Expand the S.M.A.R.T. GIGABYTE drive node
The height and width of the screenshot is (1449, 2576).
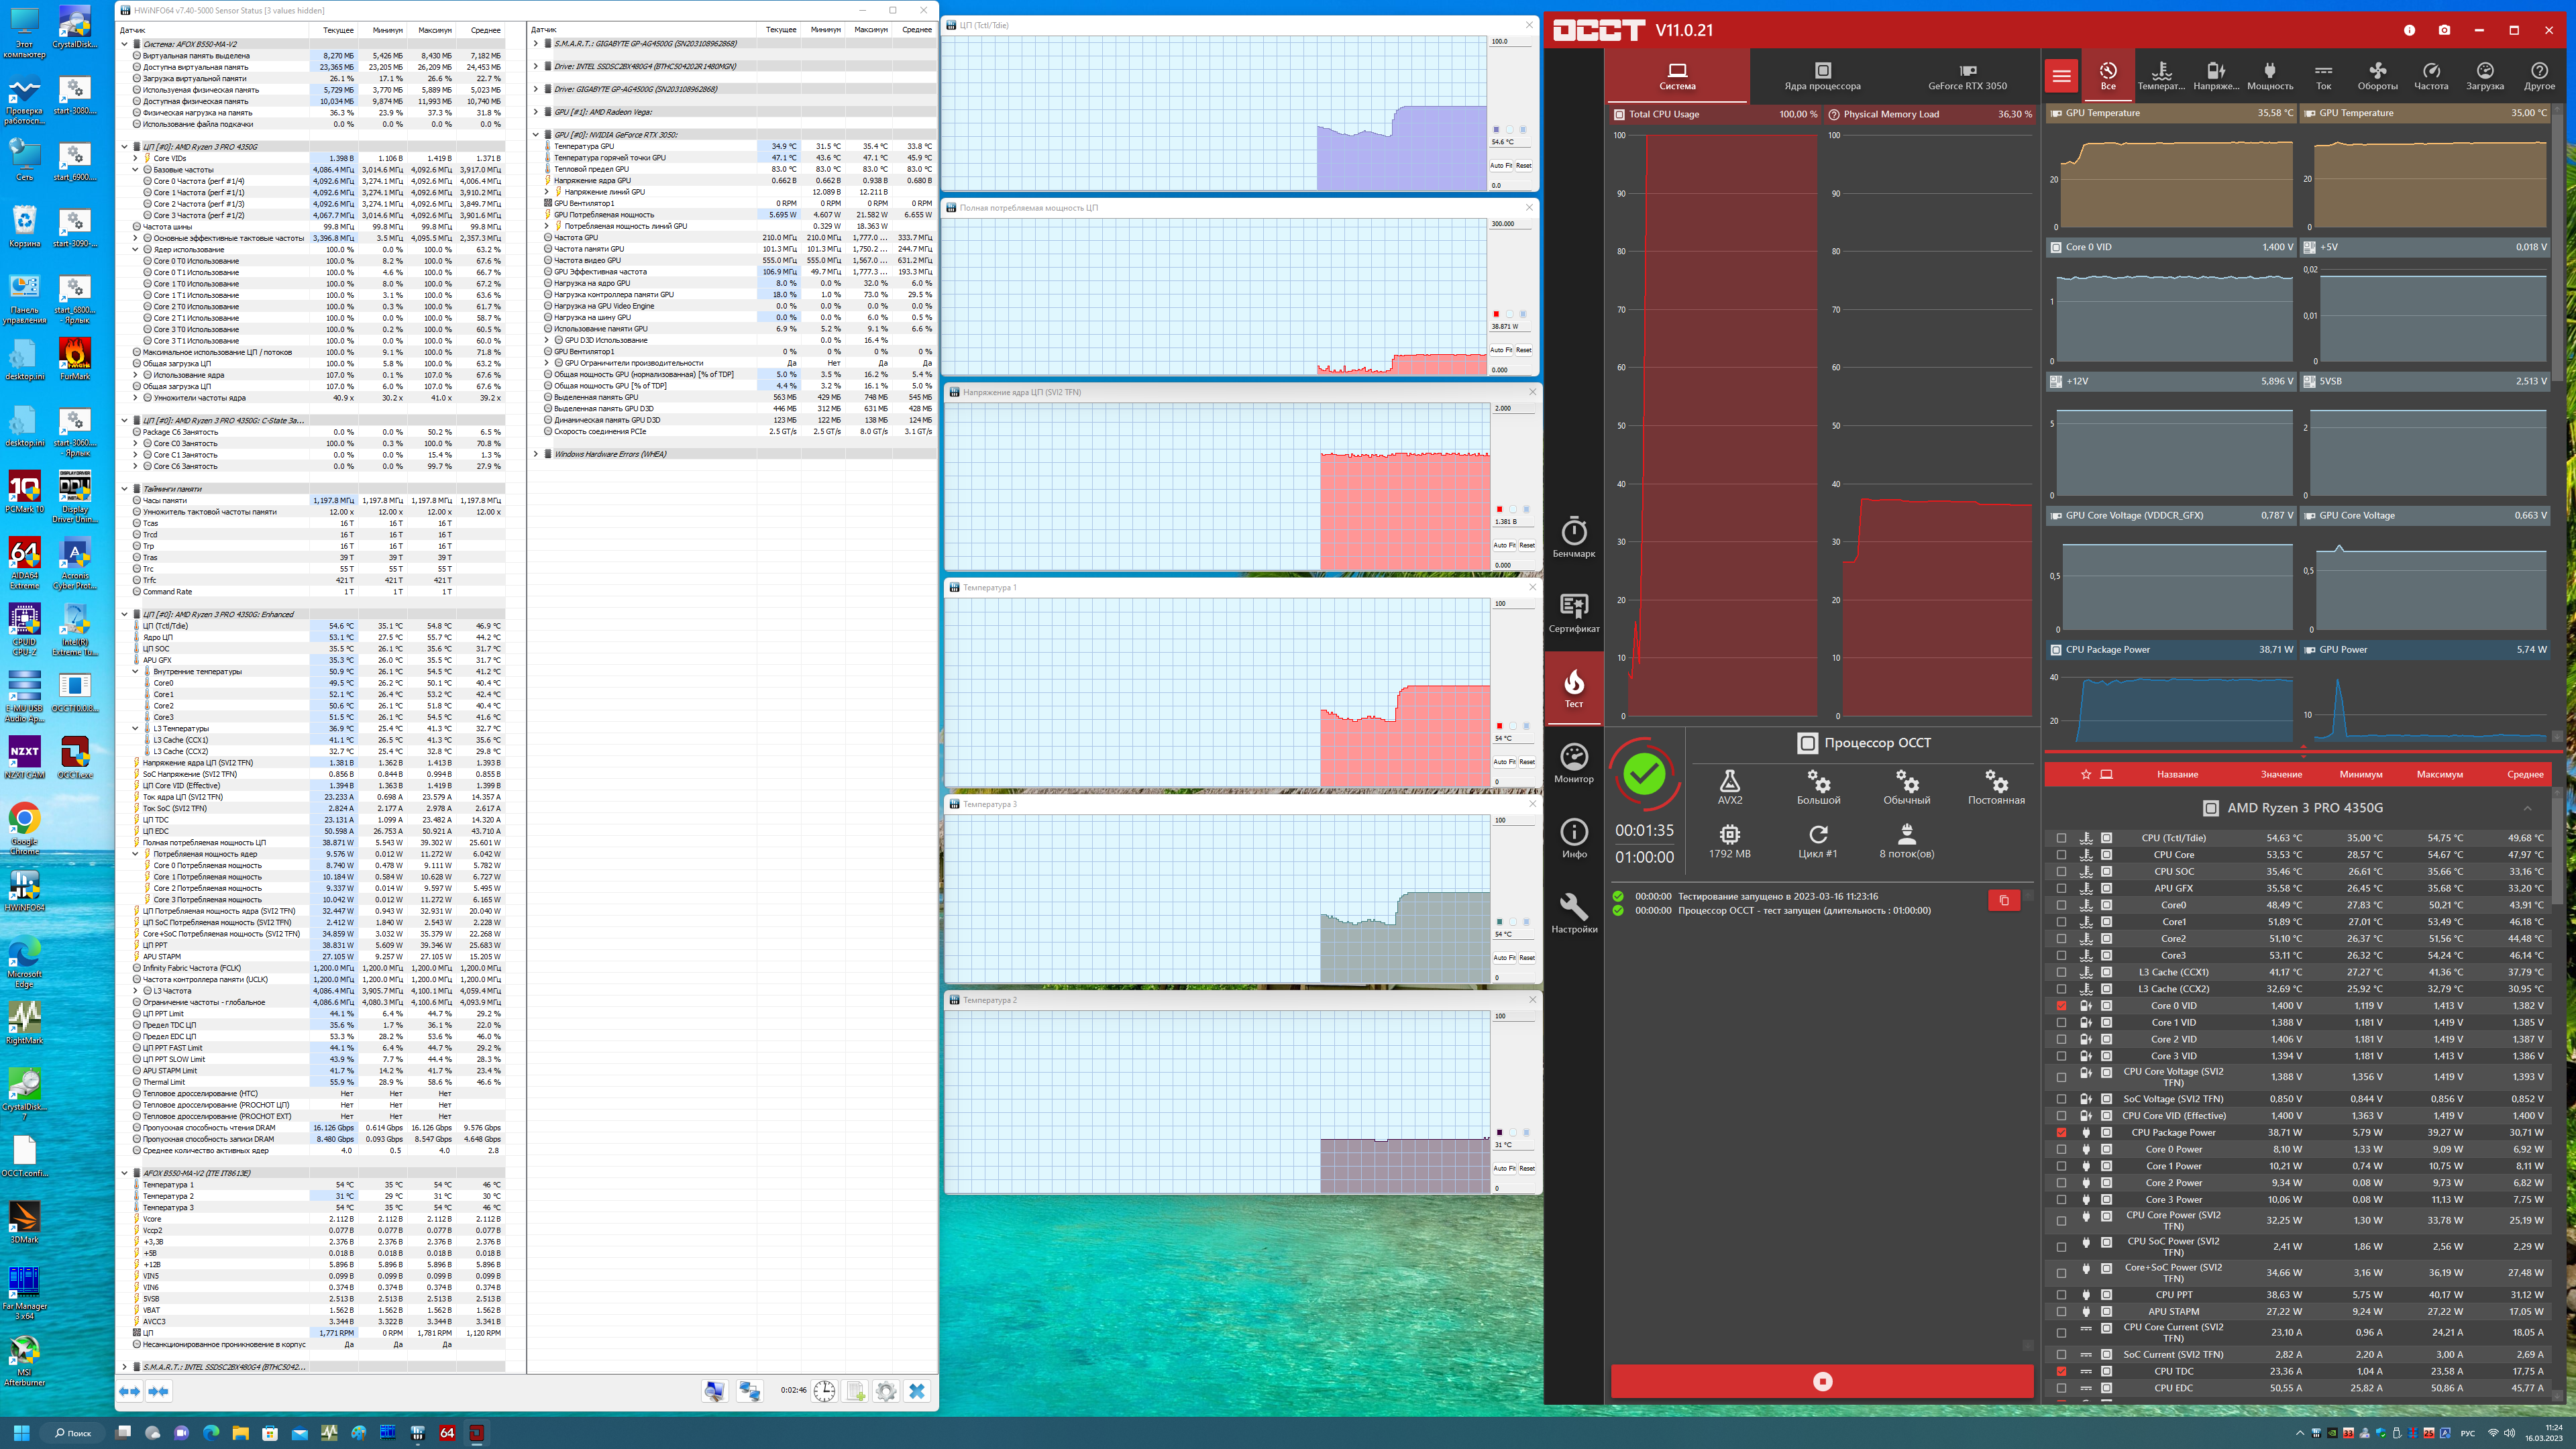536,44
